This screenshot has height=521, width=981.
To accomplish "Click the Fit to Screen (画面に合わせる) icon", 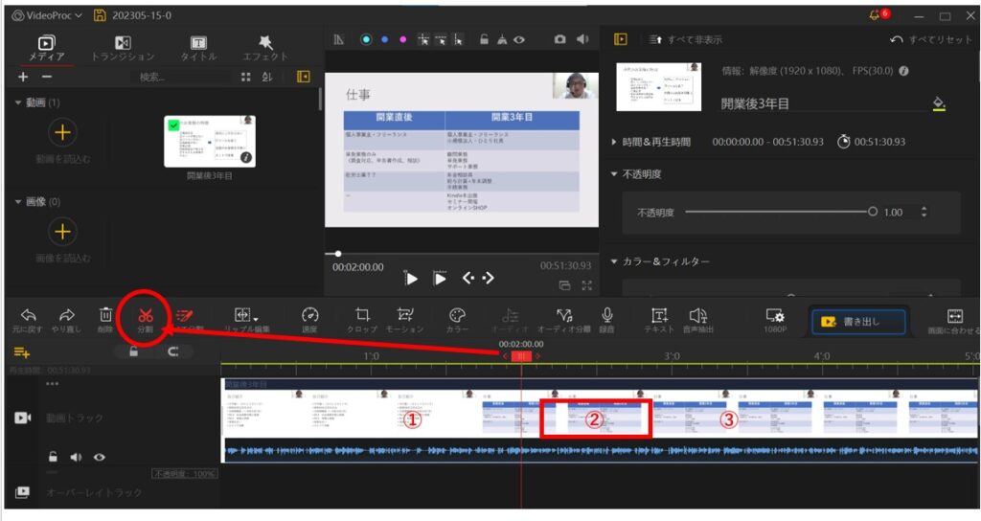I will point(955,315).
